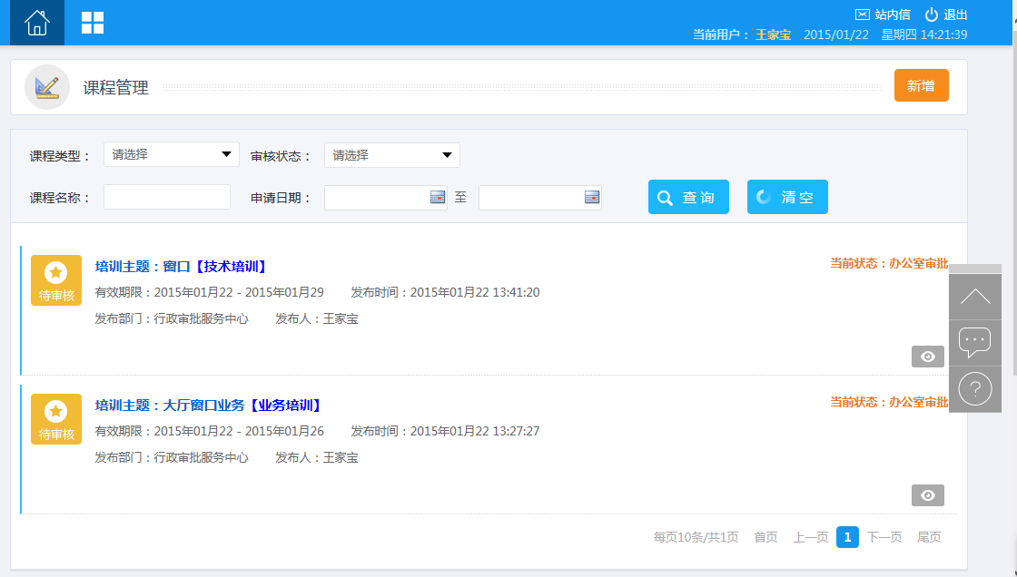Open calendar picker for start 申请日期
Image resolution: width=1017 pixels, height=577 pixels.
pos(438,197)
